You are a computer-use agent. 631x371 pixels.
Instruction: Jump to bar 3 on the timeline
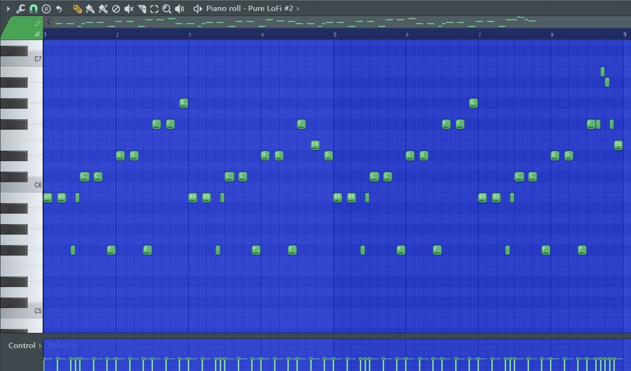coord(190,34)
